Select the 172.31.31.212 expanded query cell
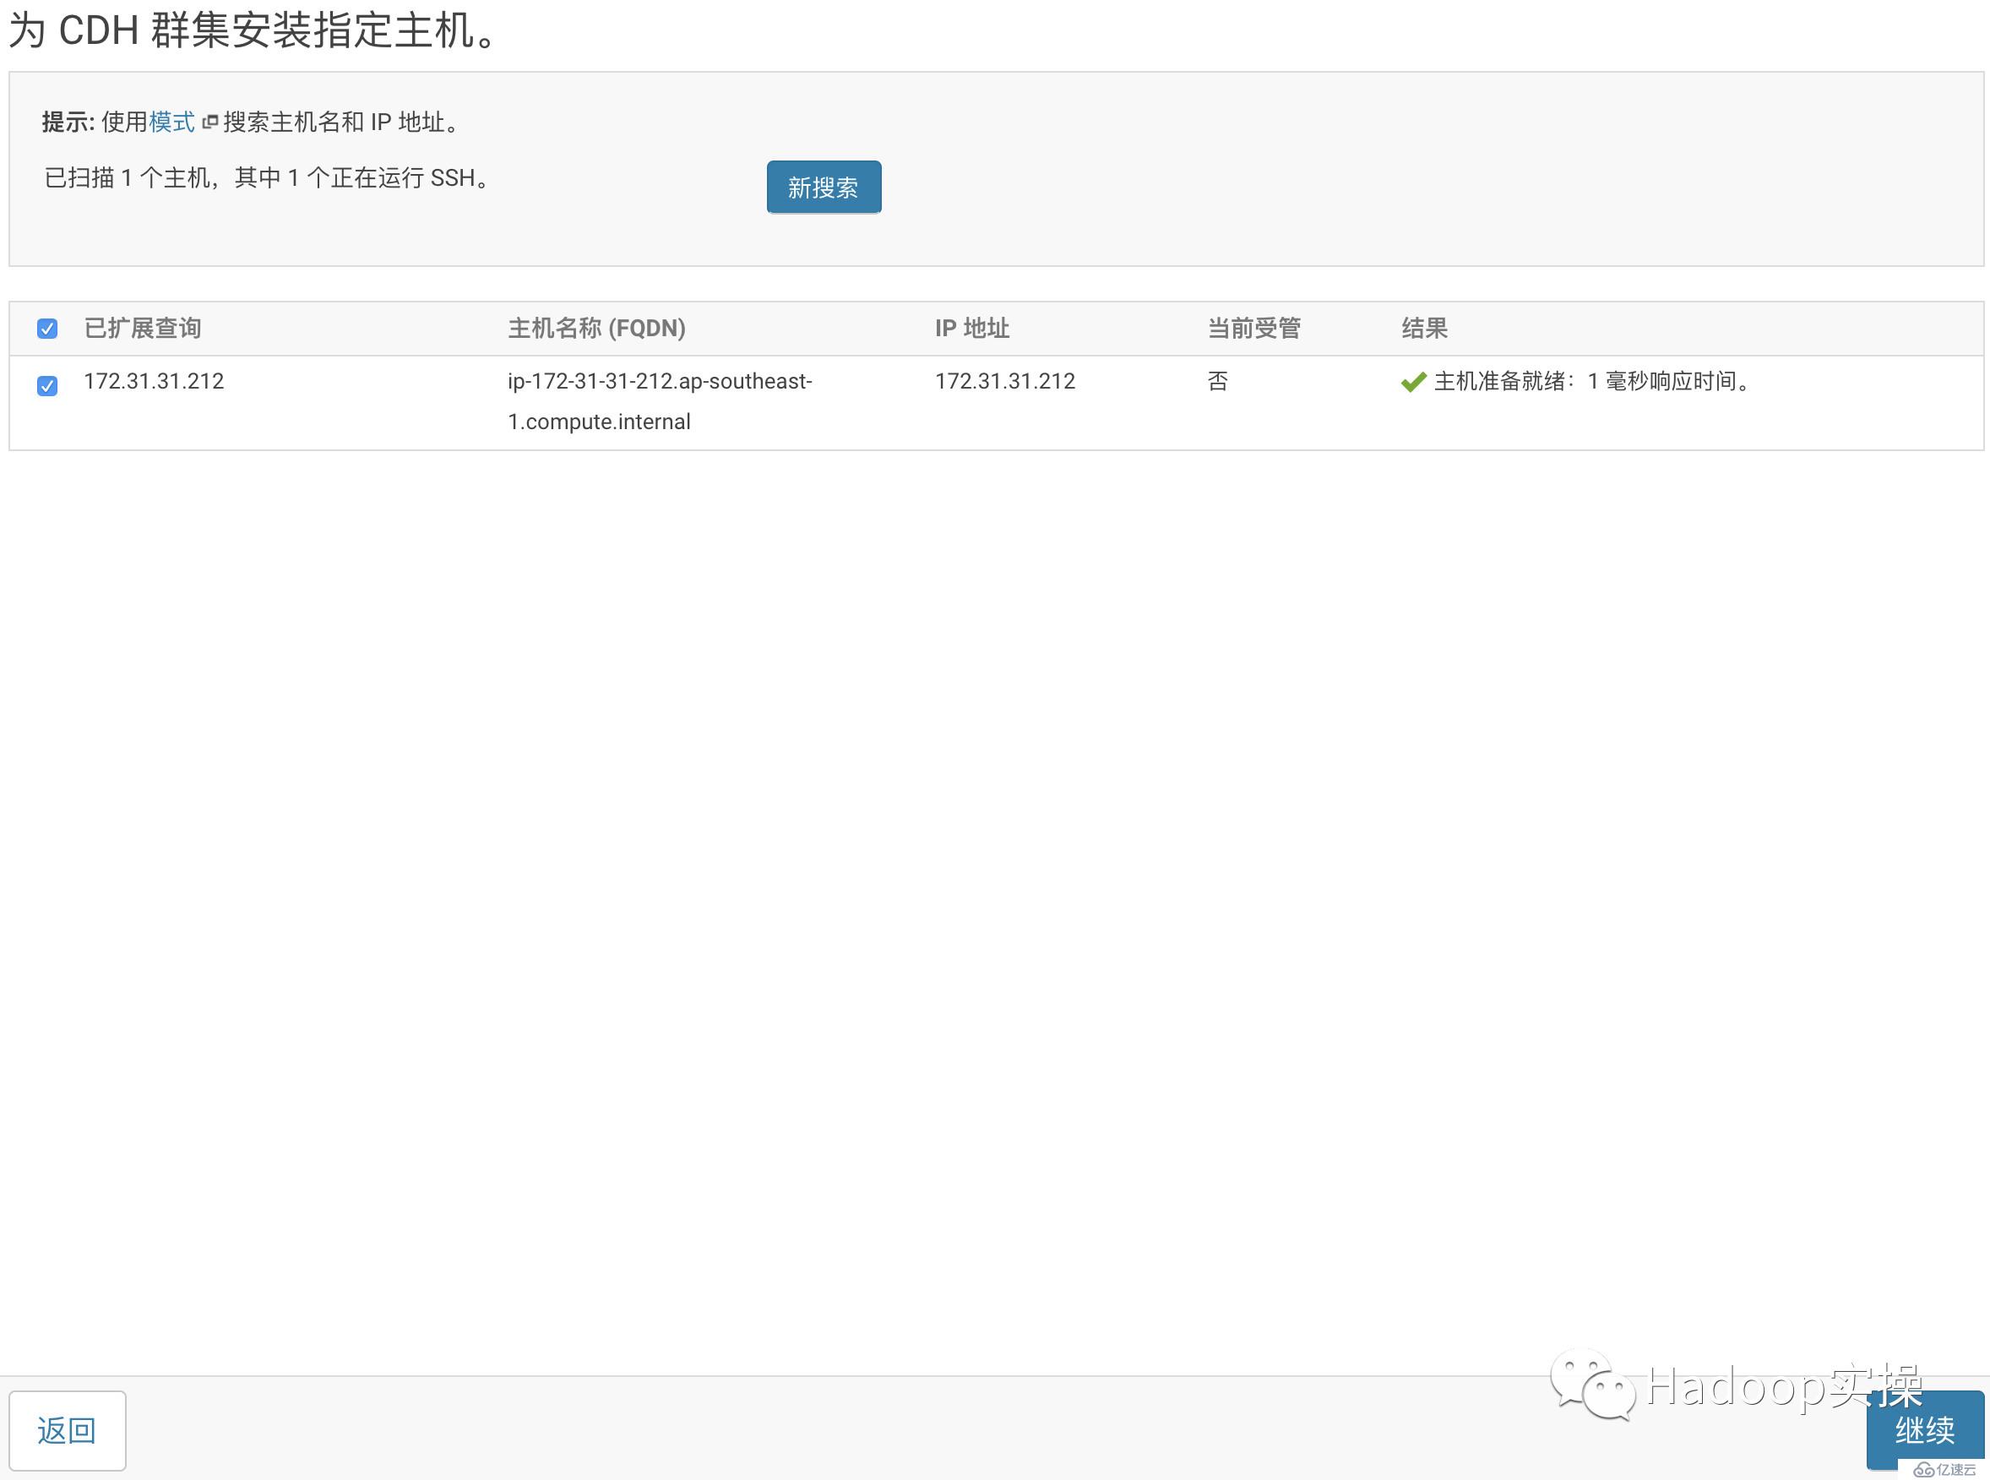Viewport: 1990px width, 1480px height. click(154, 381)
